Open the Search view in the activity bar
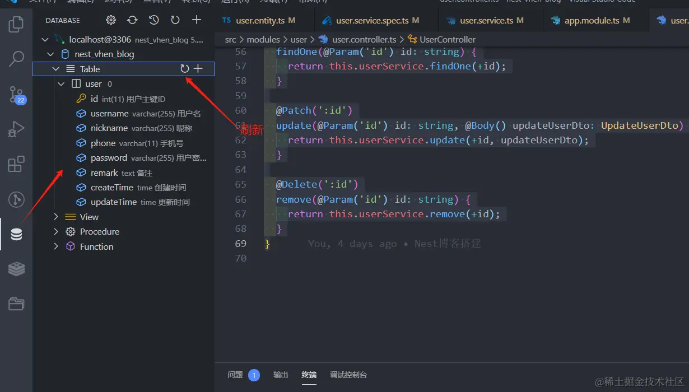 pyautogui.click(x=16, y=58)
